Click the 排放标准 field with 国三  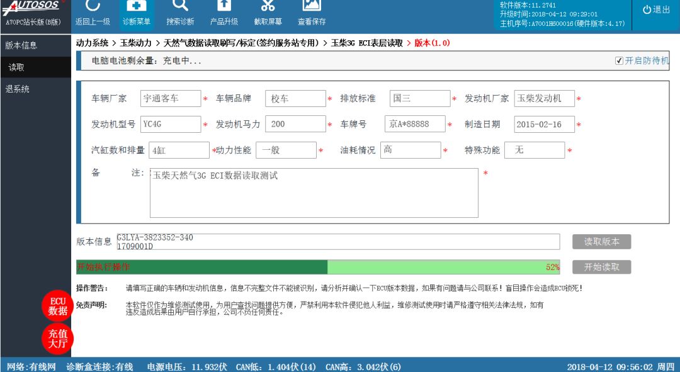(420, 98)
